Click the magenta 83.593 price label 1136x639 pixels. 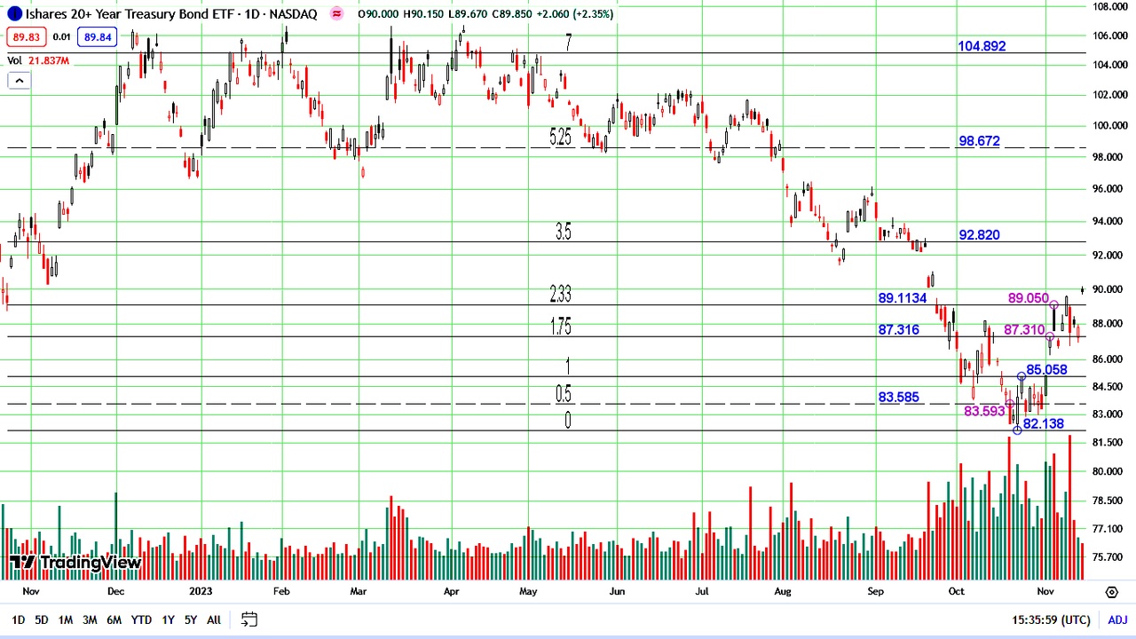coord(984,411)
